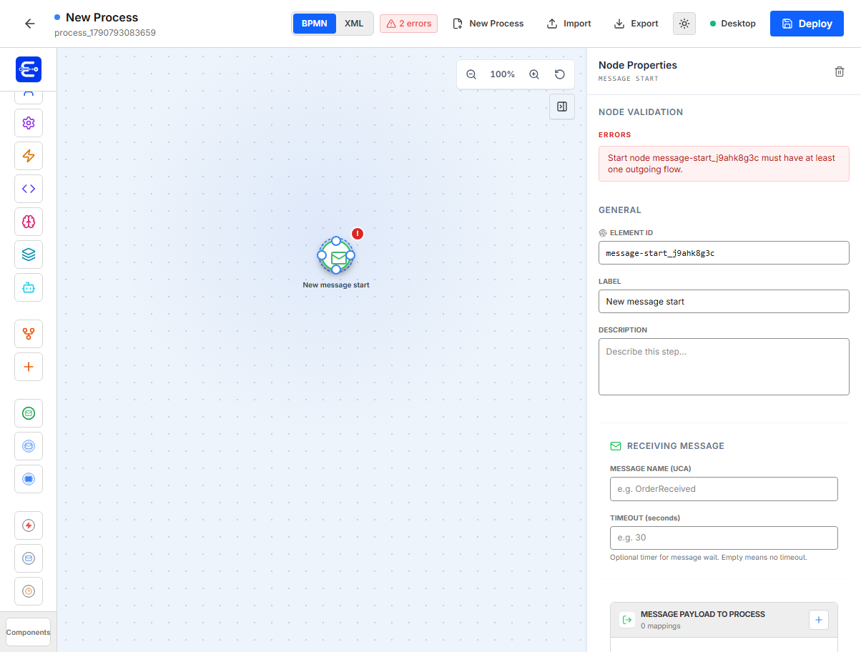Select the red lightning boundary event
This screenshot has width=861, height=652.
click(29, 525)
